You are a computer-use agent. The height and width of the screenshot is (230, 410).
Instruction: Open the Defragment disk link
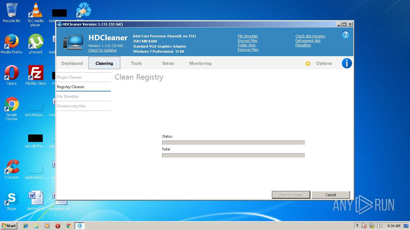click(308, 41)
